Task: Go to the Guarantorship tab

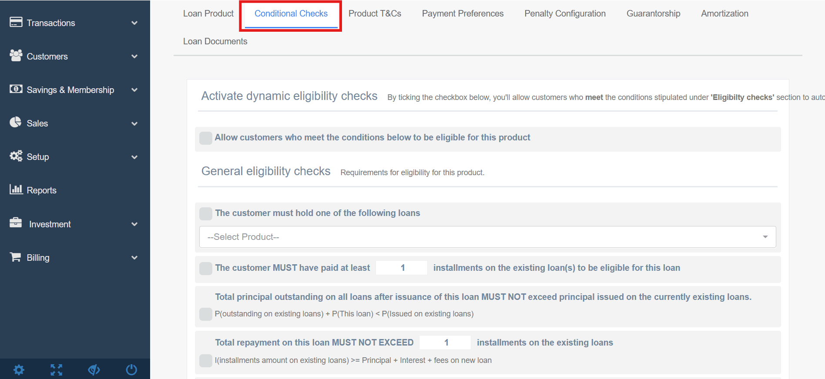Action: tap(653, 13)
